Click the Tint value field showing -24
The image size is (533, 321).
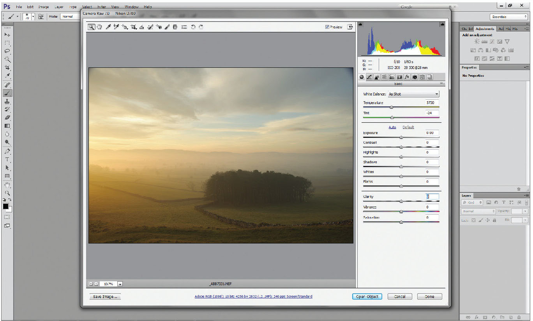pos(432,113)
